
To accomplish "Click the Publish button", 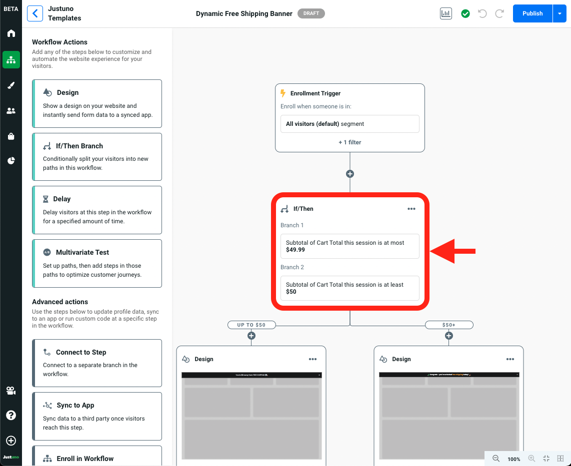I will click(x=532, y=13).
